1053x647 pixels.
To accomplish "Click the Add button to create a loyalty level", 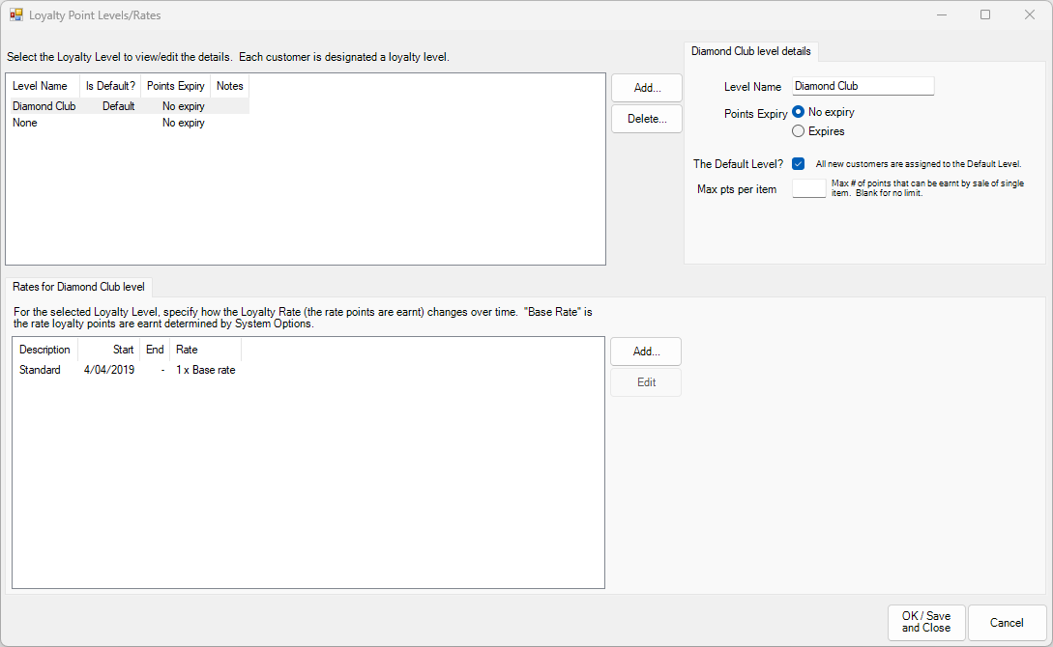I will (646, 87).
